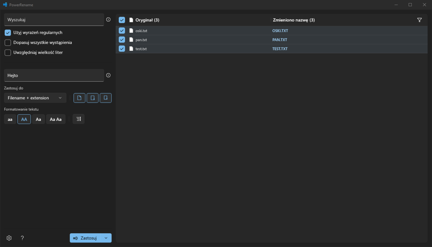Toggle include files button
Image resolution: width=432 pixels, height=247 pixels.
[80, 98]
